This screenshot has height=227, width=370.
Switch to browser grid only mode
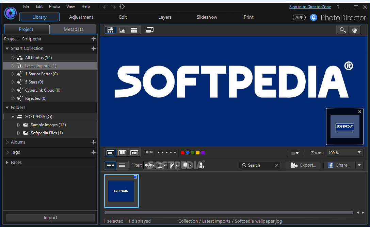[x=134, y=30]
